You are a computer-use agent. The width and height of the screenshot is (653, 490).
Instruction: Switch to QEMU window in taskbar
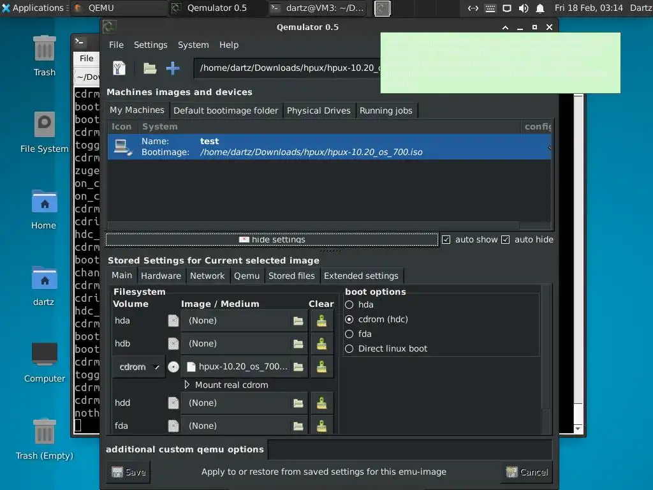(119, 8)
